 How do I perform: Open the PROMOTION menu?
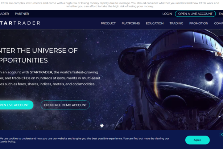coord(199,23)
